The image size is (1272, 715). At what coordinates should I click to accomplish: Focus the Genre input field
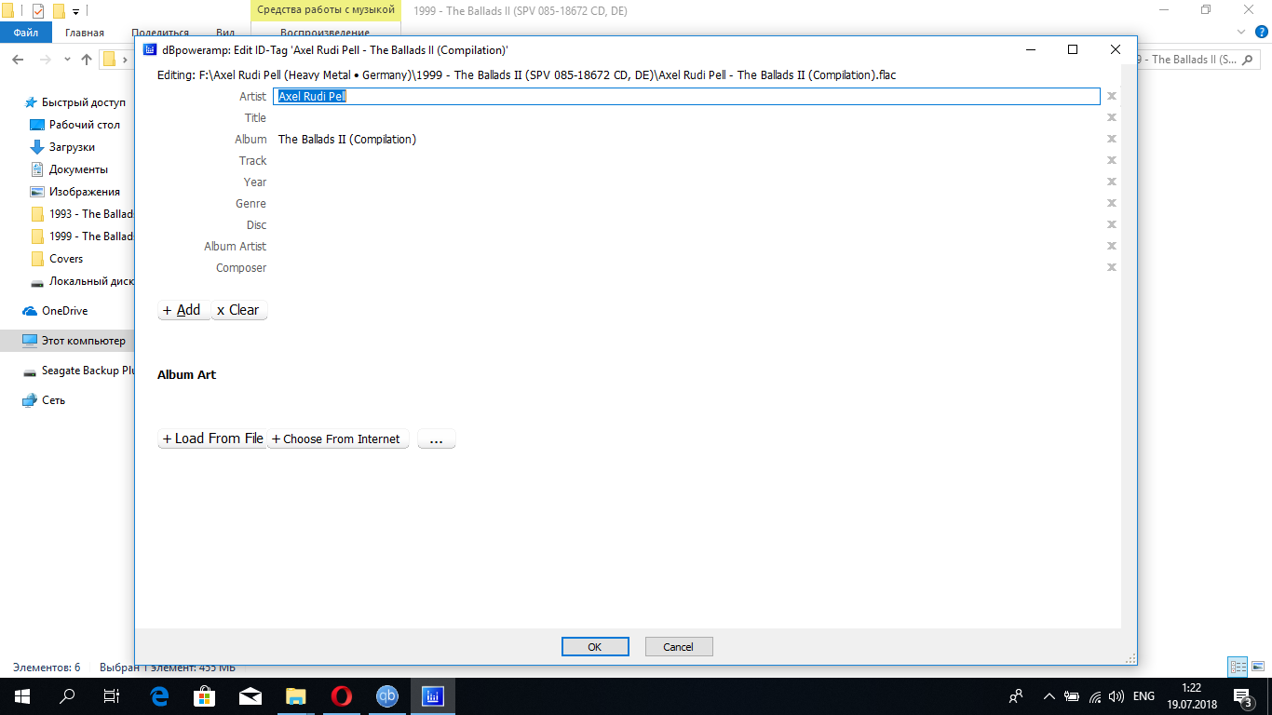tap(687, 203)
